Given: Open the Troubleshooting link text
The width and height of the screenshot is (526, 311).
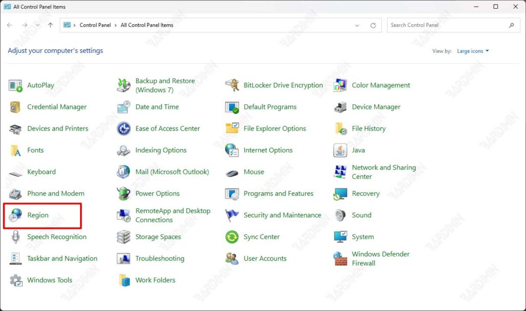Looking at the screenshot, I should pos(160,258).
